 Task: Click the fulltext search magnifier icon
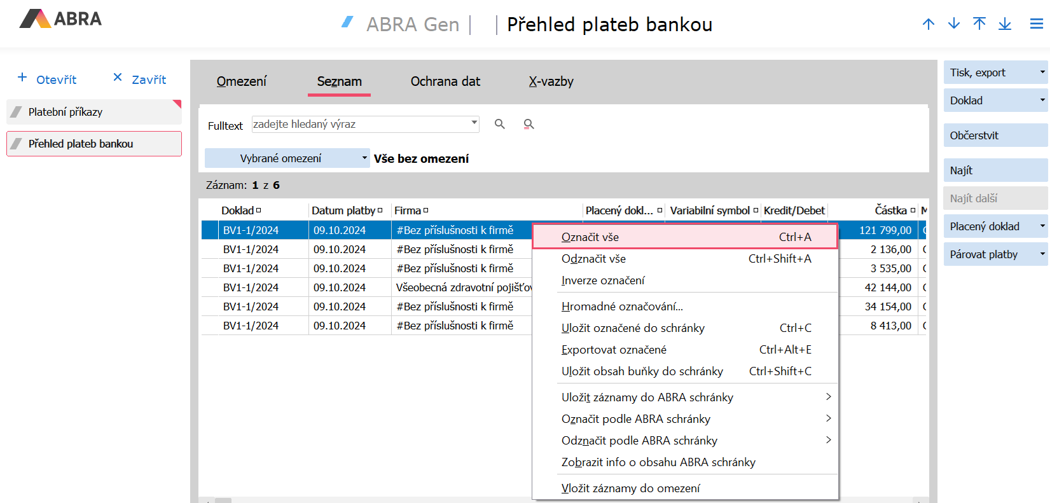[500, 124]
